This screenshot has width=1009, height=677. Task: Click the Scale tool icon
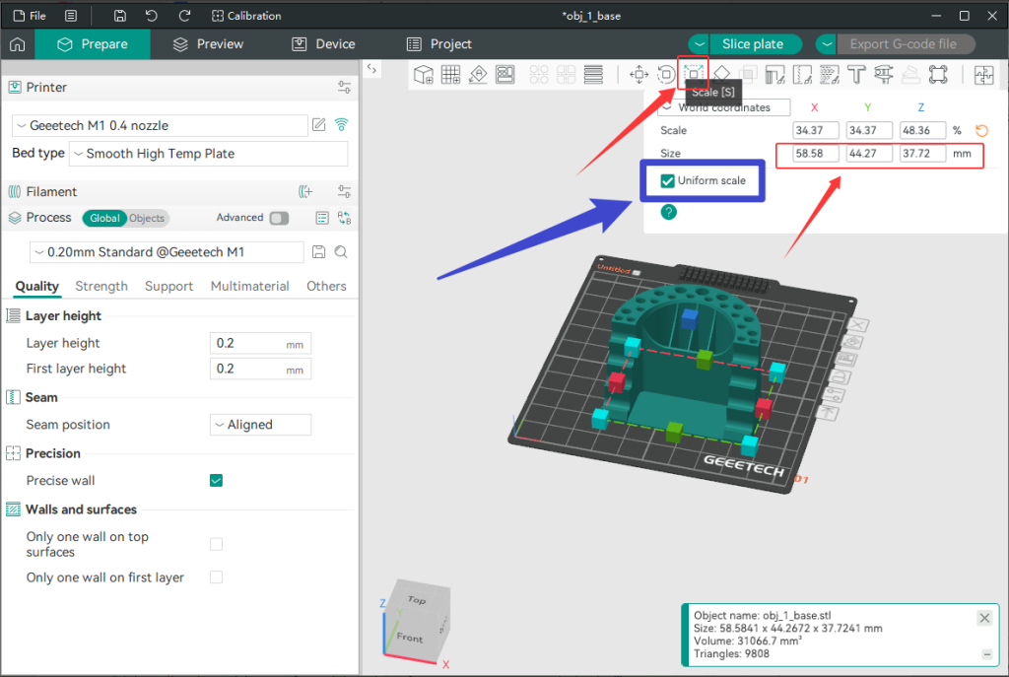pos(694,74)
